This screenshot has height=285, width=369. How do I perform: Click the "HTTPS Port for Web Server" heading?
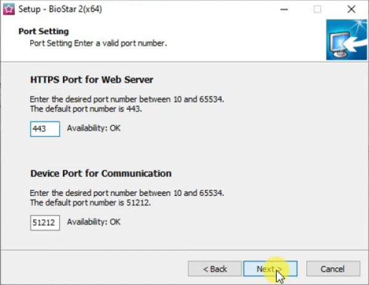pos(92,80)
